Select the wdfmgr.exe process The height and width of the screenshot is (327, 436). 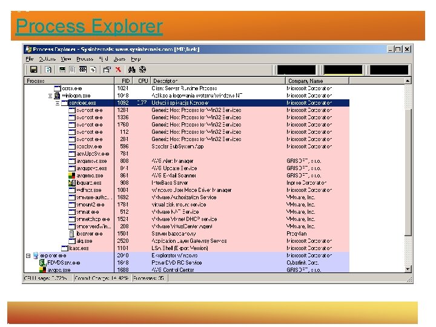pyautogui.click(x=187, y=190)
